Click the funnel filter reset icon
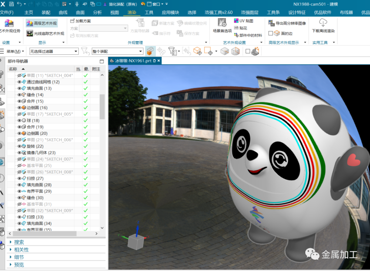 click(x=85, y=51)
